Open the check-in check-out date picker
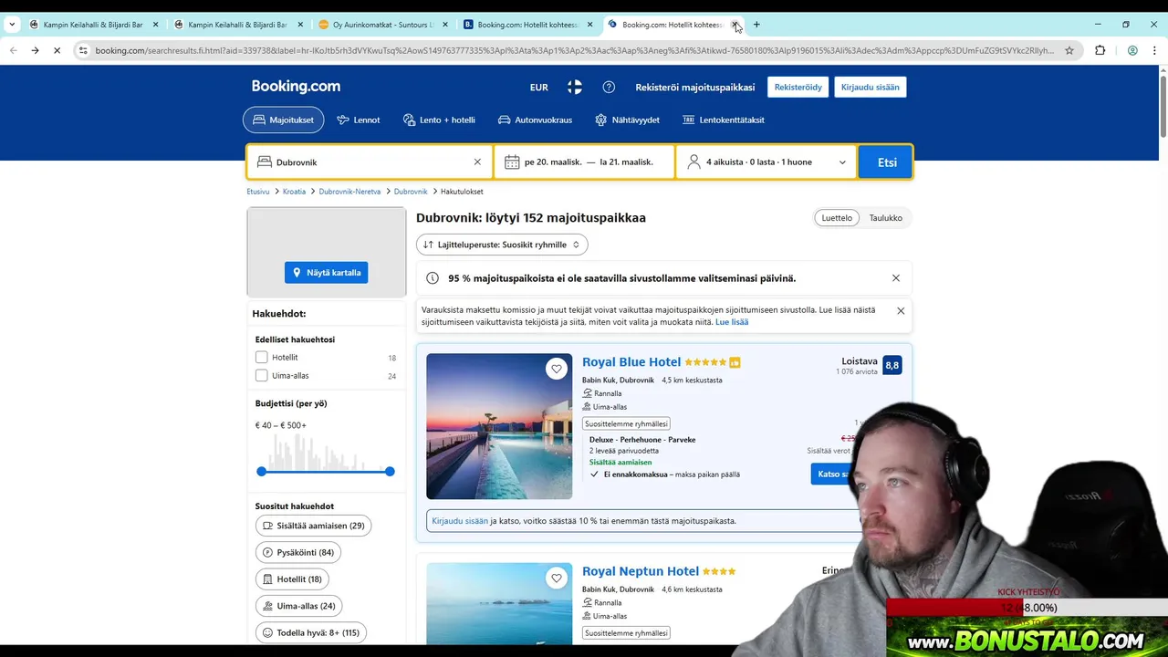1168x657 pixels. click(584, 162)
